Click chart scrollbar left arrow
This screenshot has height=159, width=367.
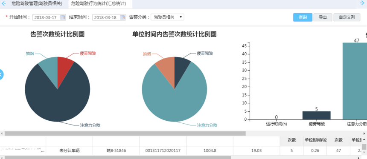[x=2, y=133]
